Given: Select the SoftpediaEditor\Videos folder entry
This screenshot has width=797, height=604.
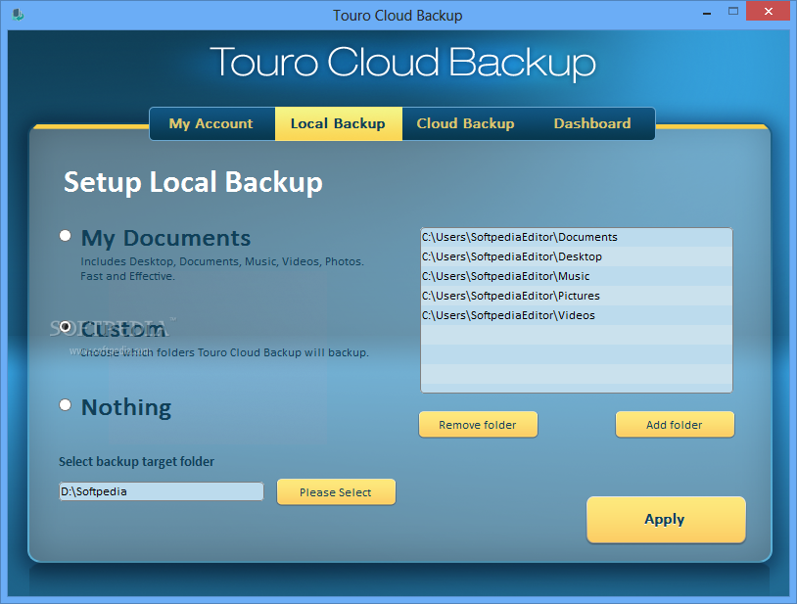Looking at the screenshot, I should coord(577,315).
